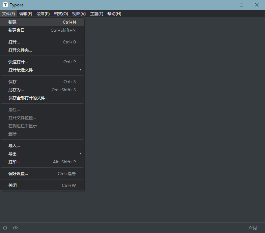
Task: Switch to source code mode icon
Action: pos(15,228)
